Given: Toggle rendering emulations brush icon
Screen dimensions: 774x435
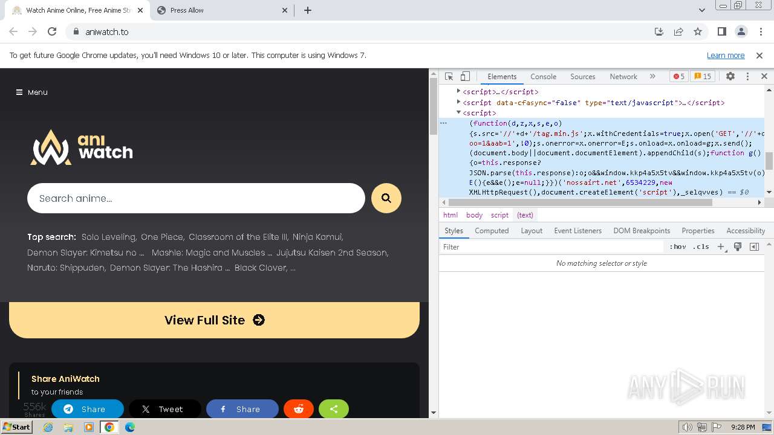Looking at the screenshot, I should (x=738, y=247).
